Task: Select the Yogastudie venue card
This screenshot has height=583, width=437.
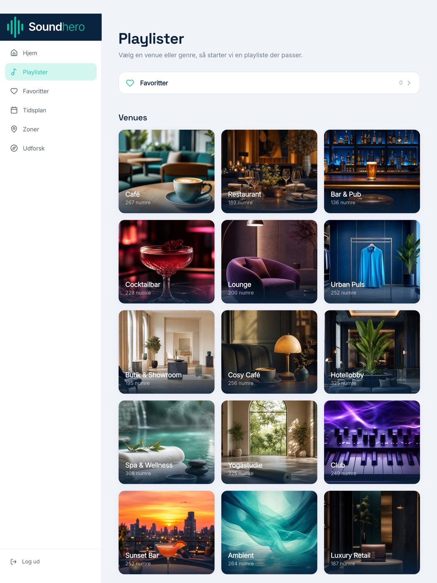Action: [269, 442]
